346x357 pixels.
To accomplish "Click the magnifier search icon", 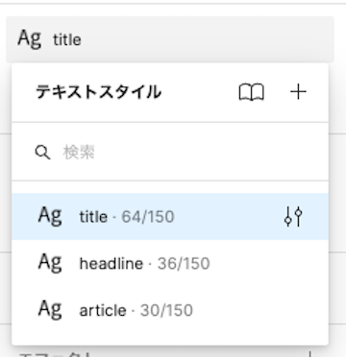I will point(42,153).
